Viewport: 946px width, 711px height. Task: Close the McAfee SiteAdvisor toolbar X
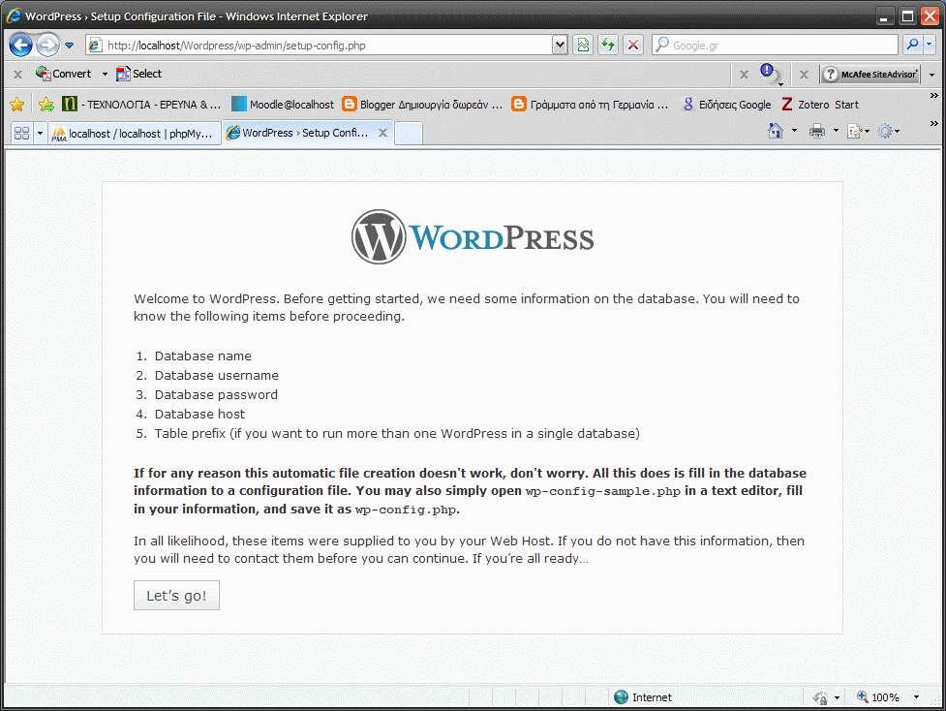click(x=804, y=75)
